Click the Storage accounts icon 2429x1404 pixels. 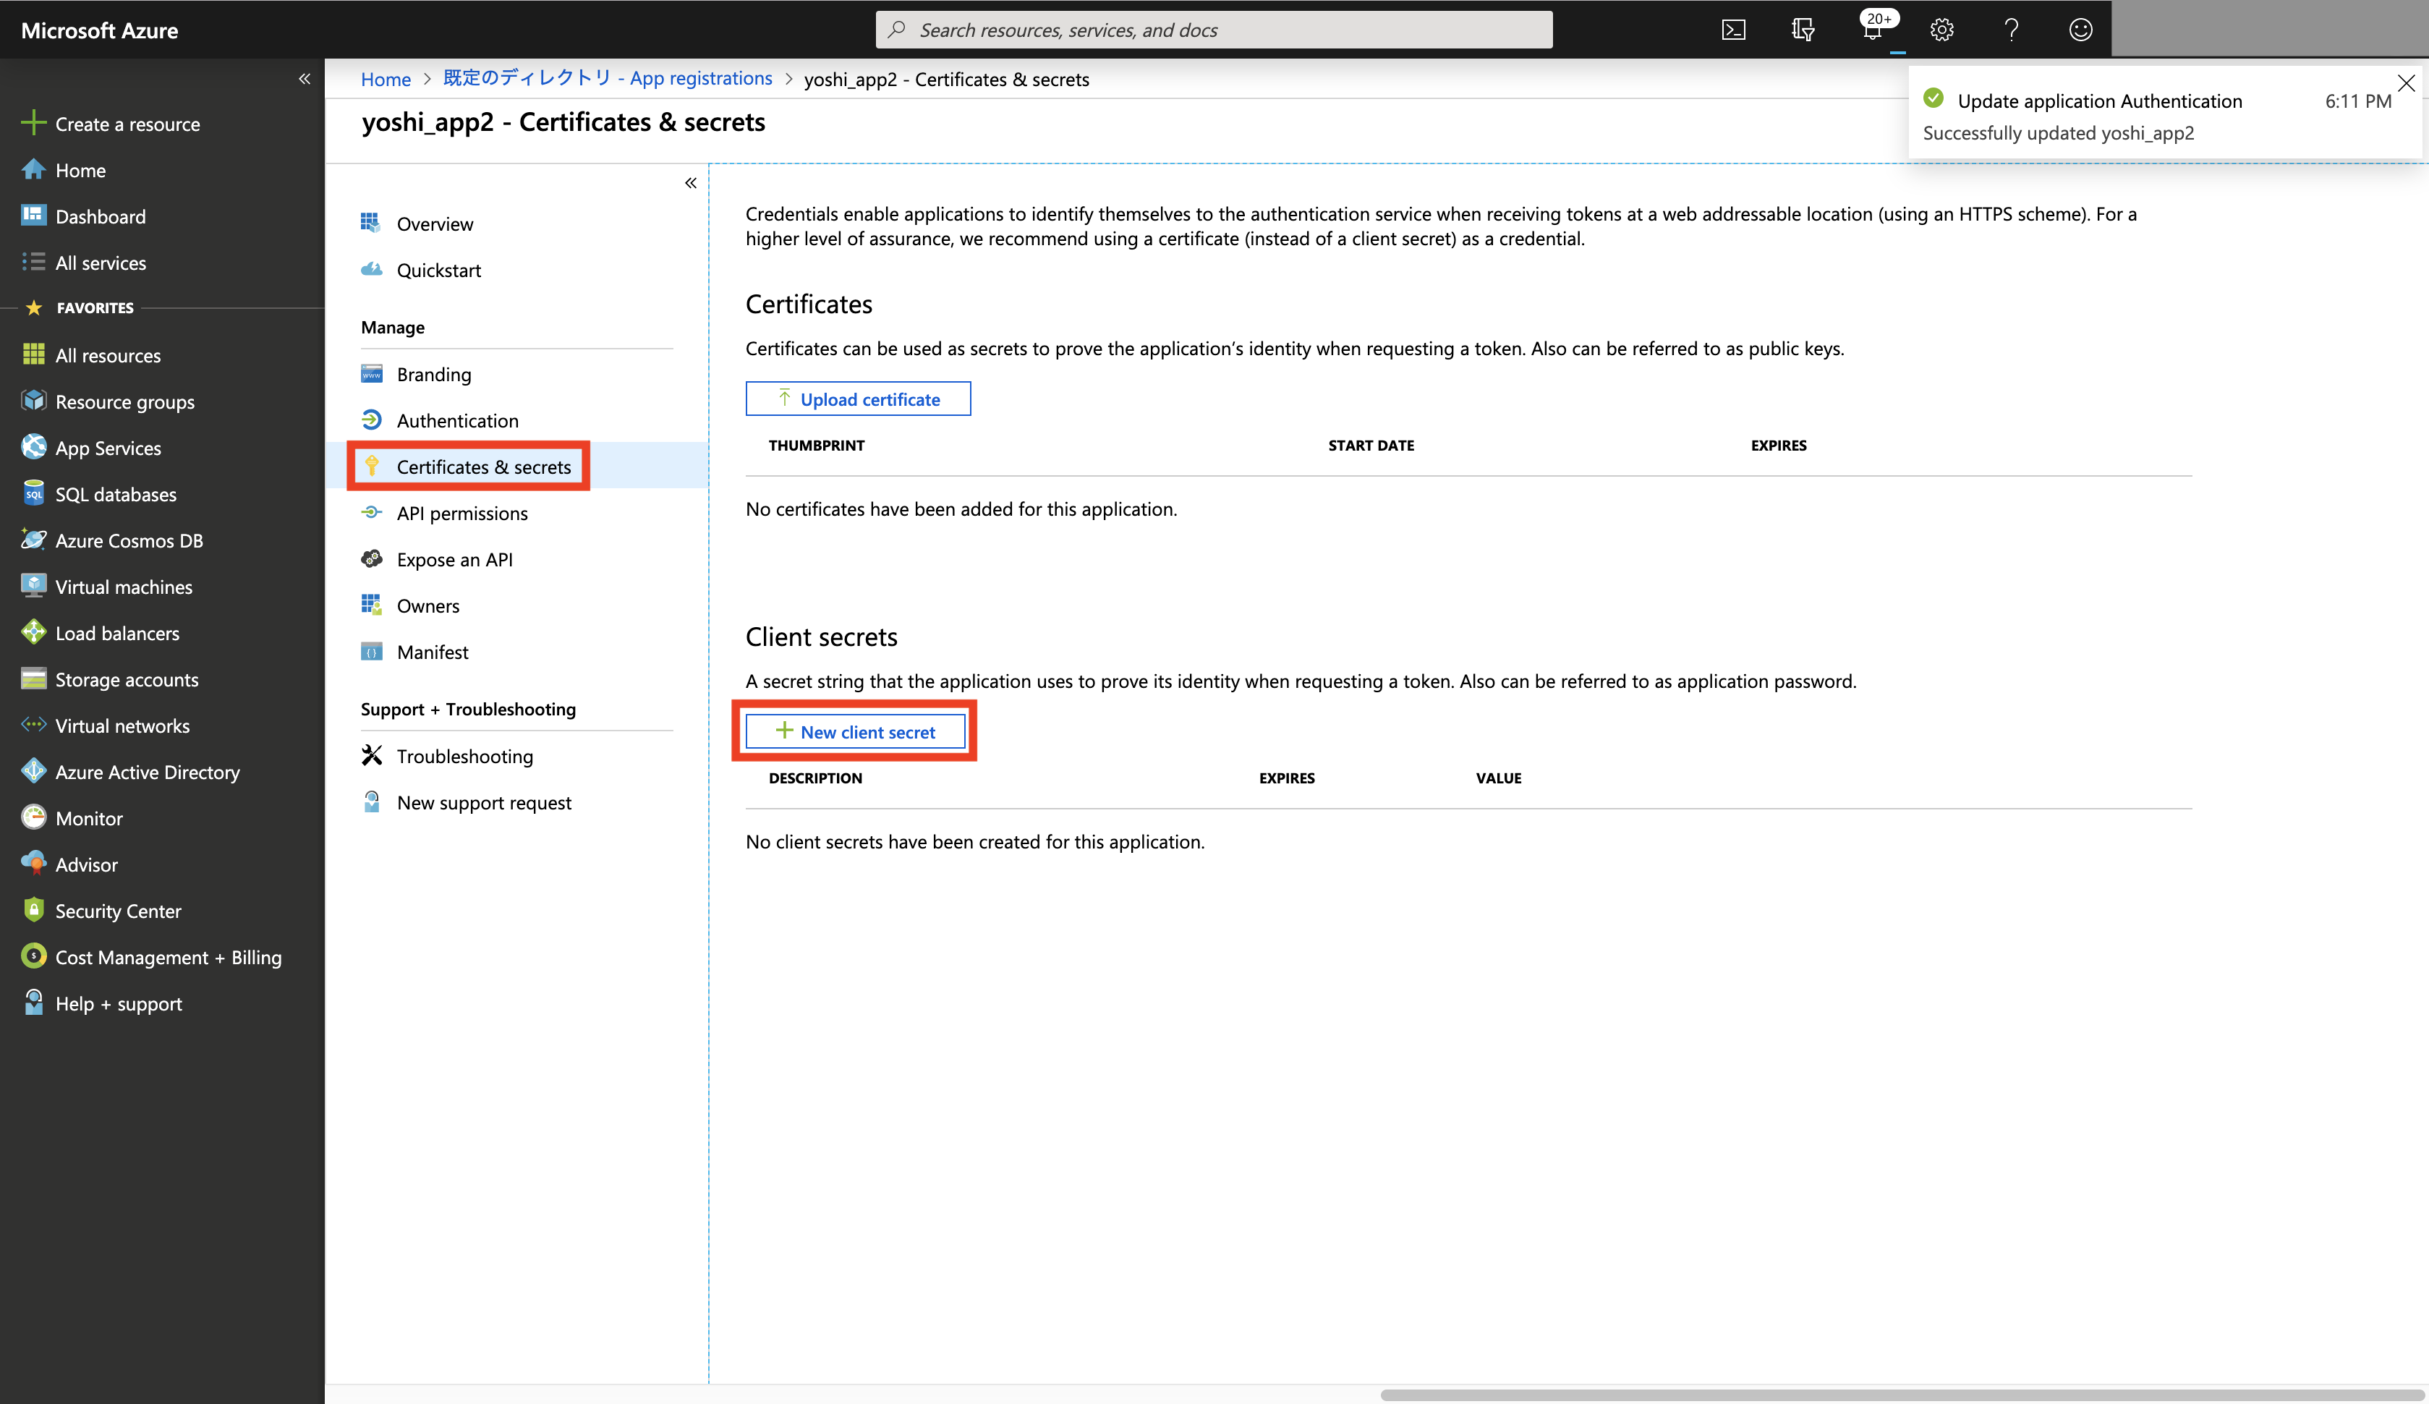point(34,678)
